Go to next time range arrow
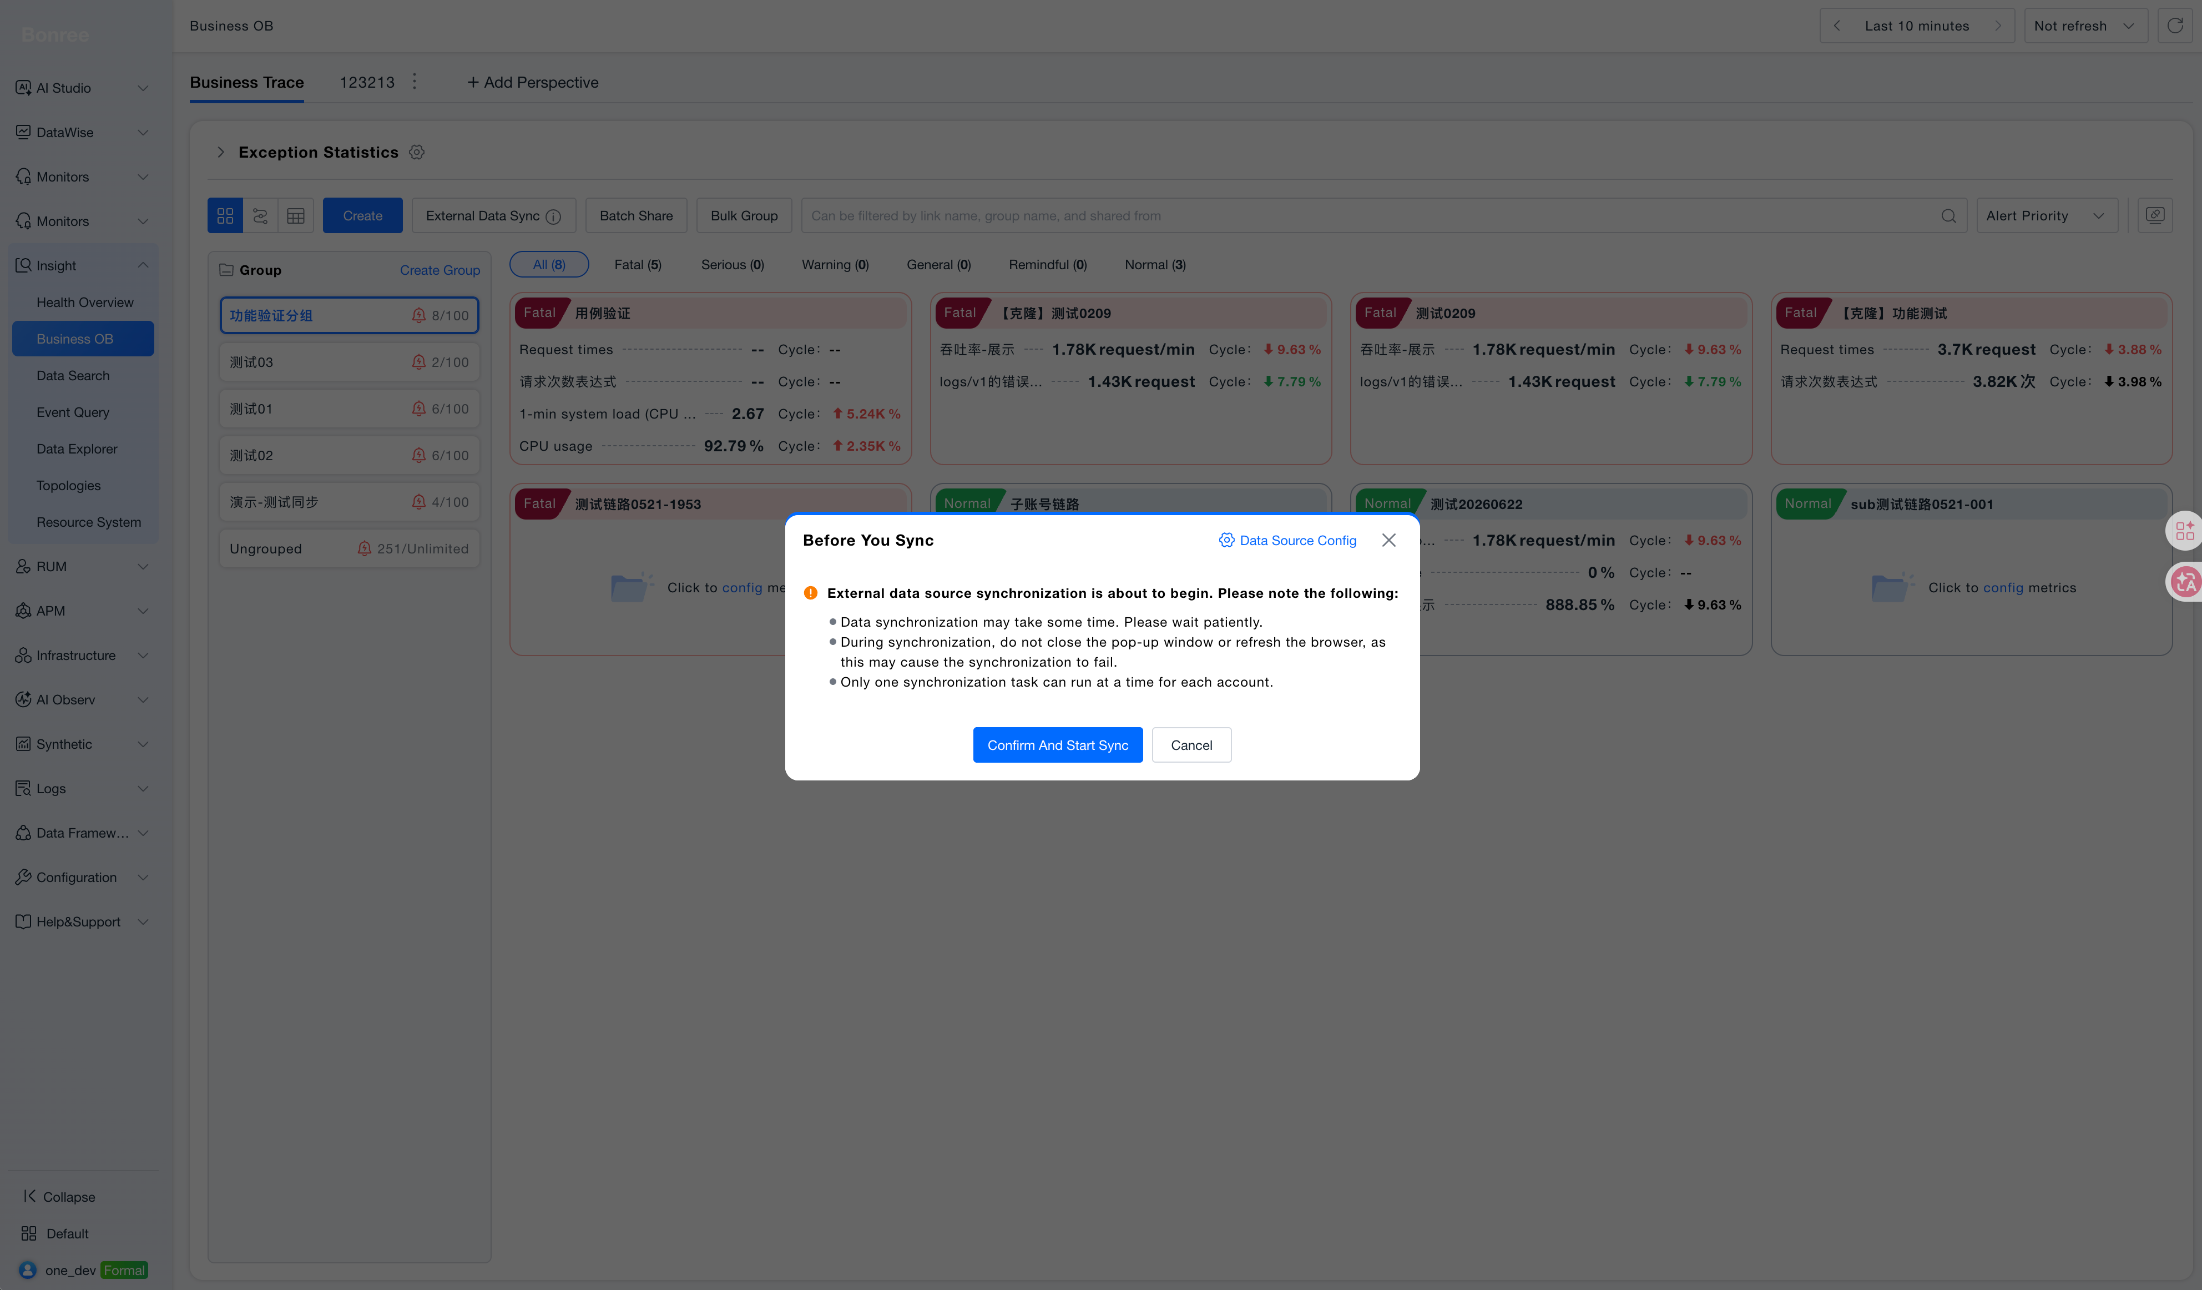The width and height of the screenshot is (2202, 1290). coord(1998,26)
